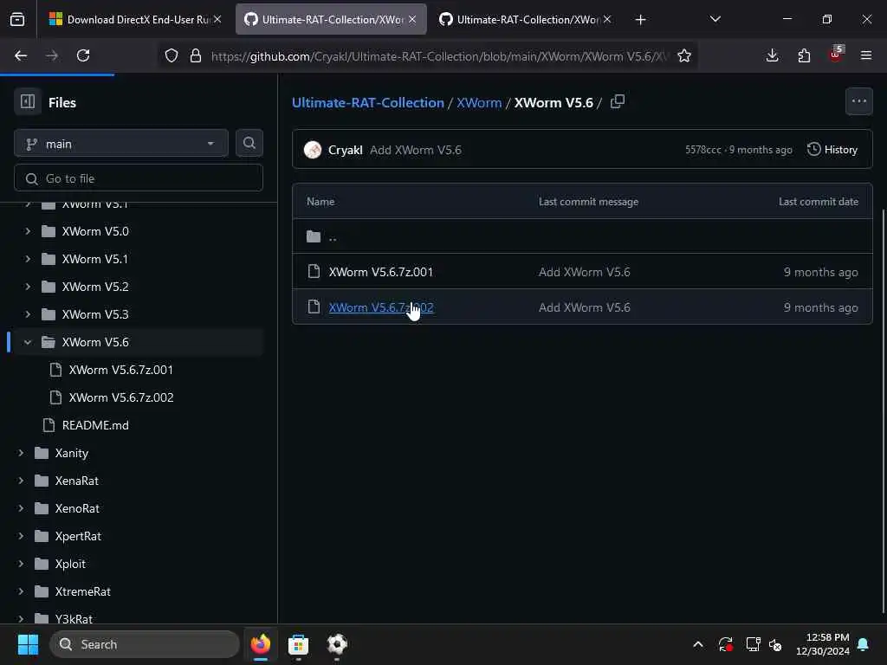This screenshot has height=665, width=887.
Task: Open the Add XWorm V5.6 commit message
Action: pyautogui.click(x=415, y=150)
